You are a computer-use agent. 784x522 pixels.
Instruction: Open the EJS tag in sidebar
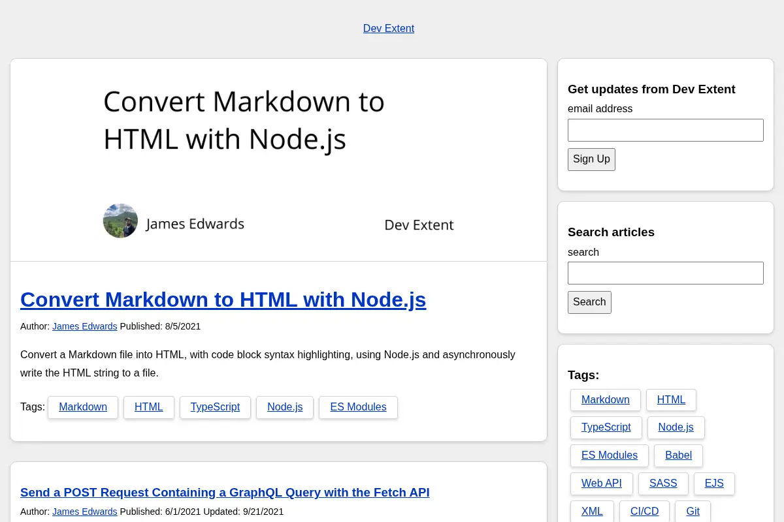[x=714, y=484]
